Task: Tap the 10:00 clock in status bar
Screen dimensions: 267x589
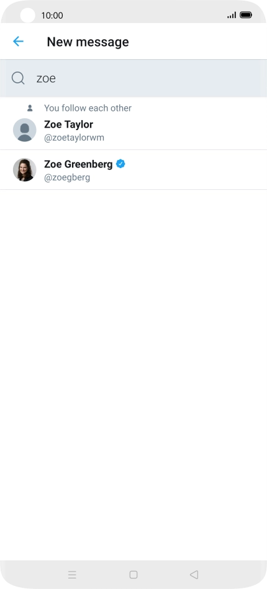Action: [x=52, y=16]
